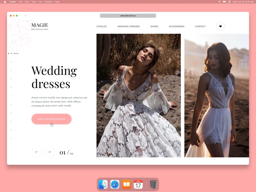Screen dimensions: 256x192
Task: Open the File menu
Action: click(x=20, y=2)
